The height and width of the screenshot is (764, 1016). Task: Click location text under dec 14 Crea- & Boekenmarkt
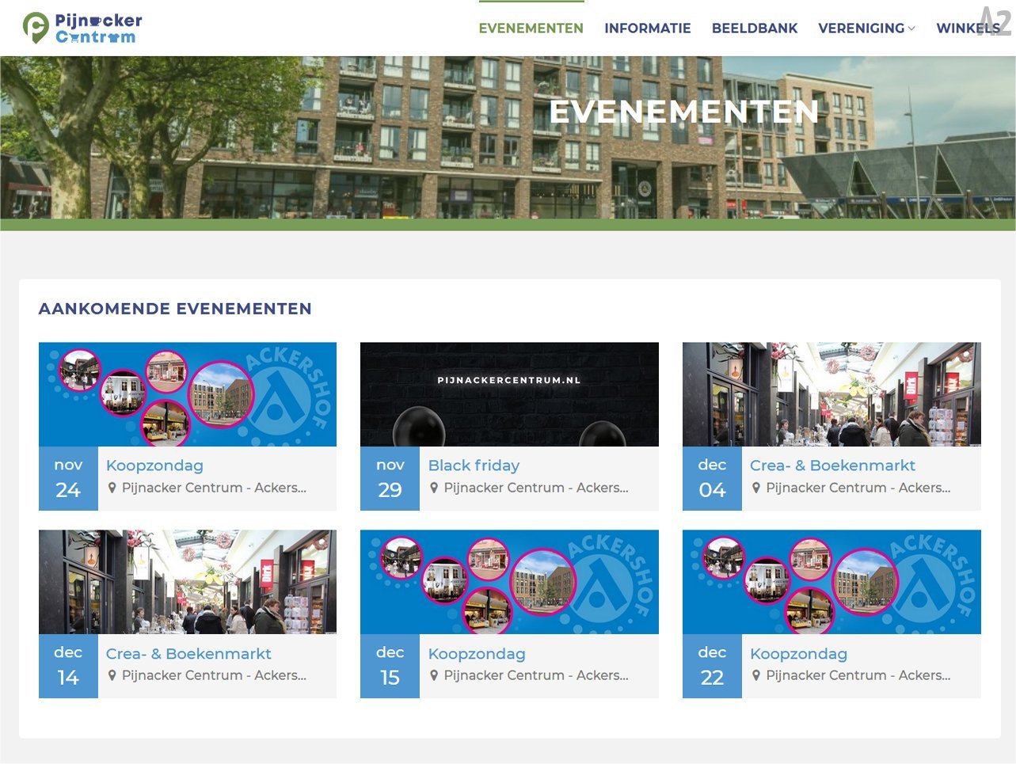click(214, 675)
